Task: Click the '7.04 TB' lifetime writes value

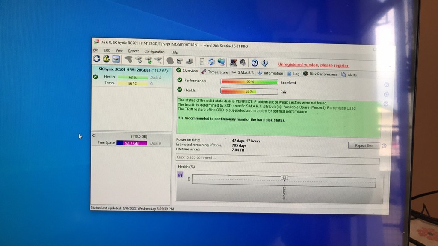Action: point(238,150)
